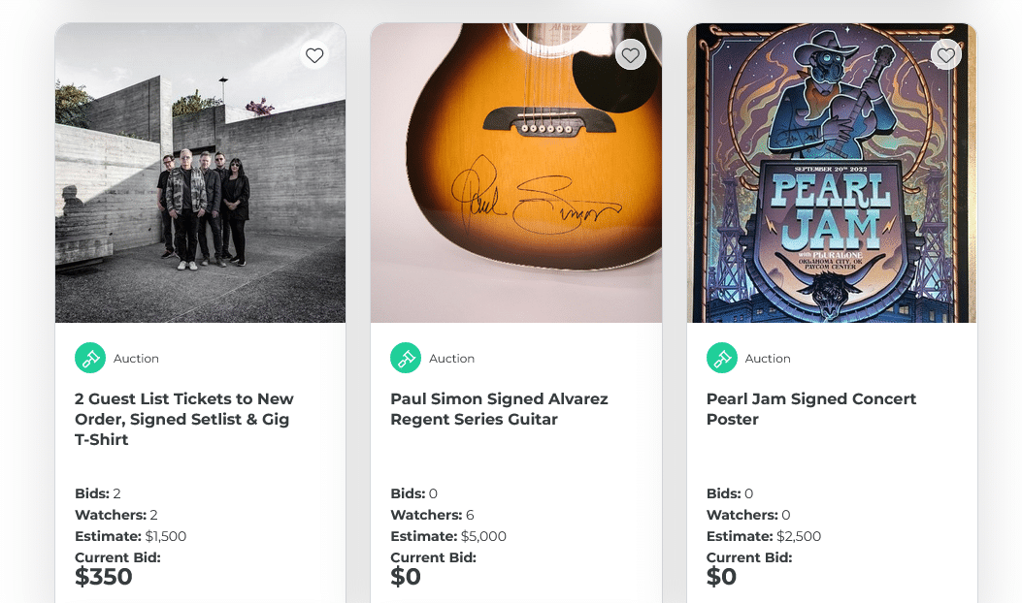
Task: Click "Watchers: 6" on Paul Simon card
Action: pyautogui.click(x=432, y=515)
